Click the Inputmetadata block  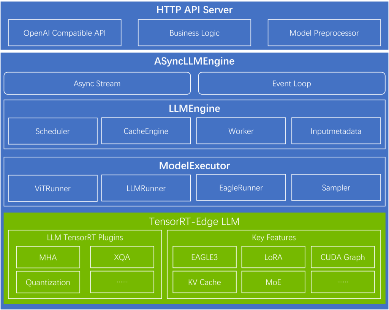coord(336,131)
